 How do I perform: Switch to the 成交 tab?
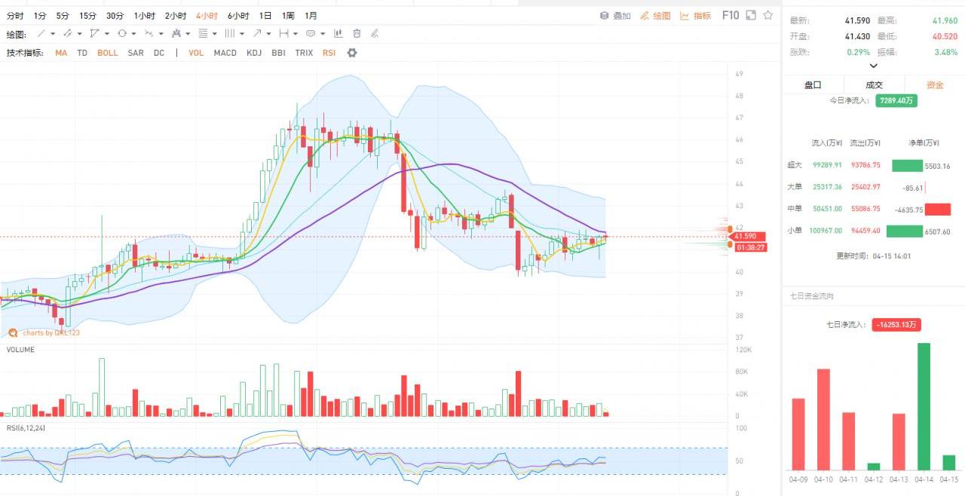pos(873,85)
